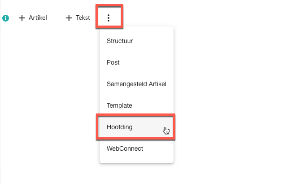Pick Samengesteld Artikel in the menu
This screenshot has height=183, width=287.
click(x=136, y=84)
